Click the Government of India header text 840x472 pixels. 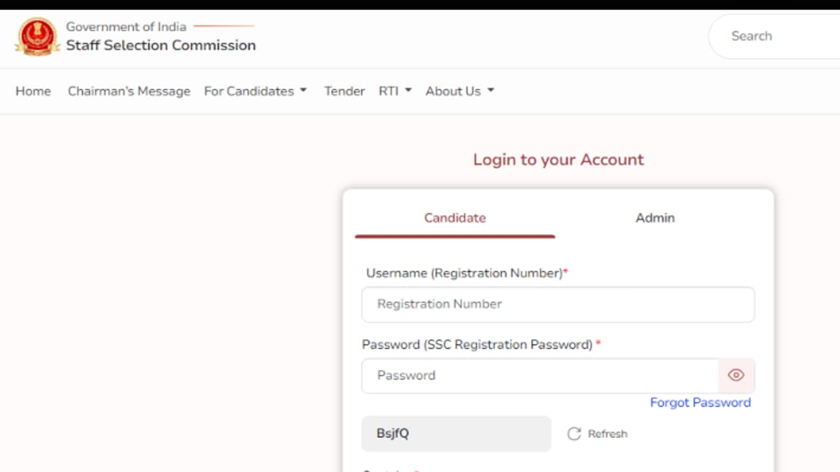click(x=126, y=27)
